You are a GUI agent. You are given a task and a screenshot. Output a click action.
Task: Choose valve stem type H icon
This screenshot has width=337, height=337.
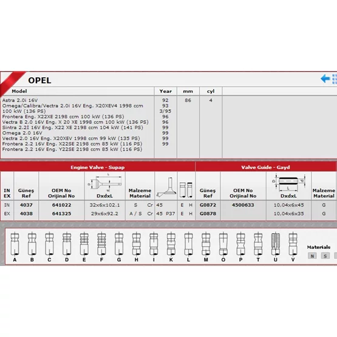point(136,244)
